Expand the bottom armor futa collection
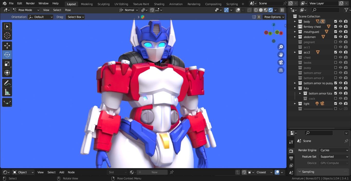Image resolution: width=351 pixels, height=181 pixels. point(300,93)
